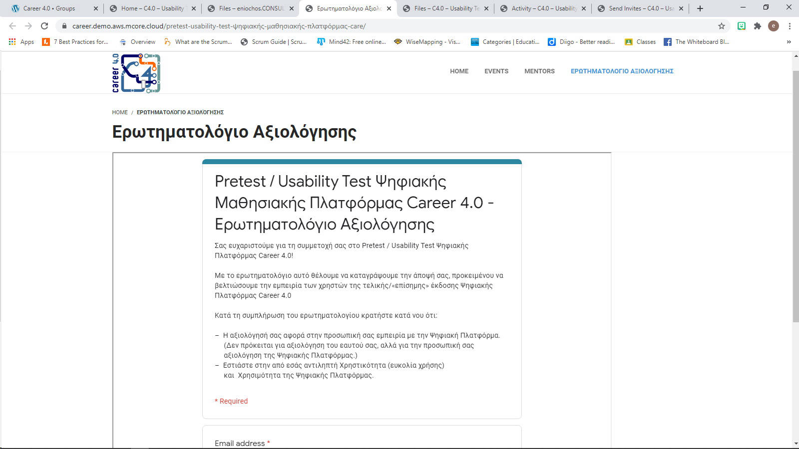The width and height of the screenshot is (799, 449).
Task: Open the MENTORS navigation menu item
Action: tap(539, 71)
